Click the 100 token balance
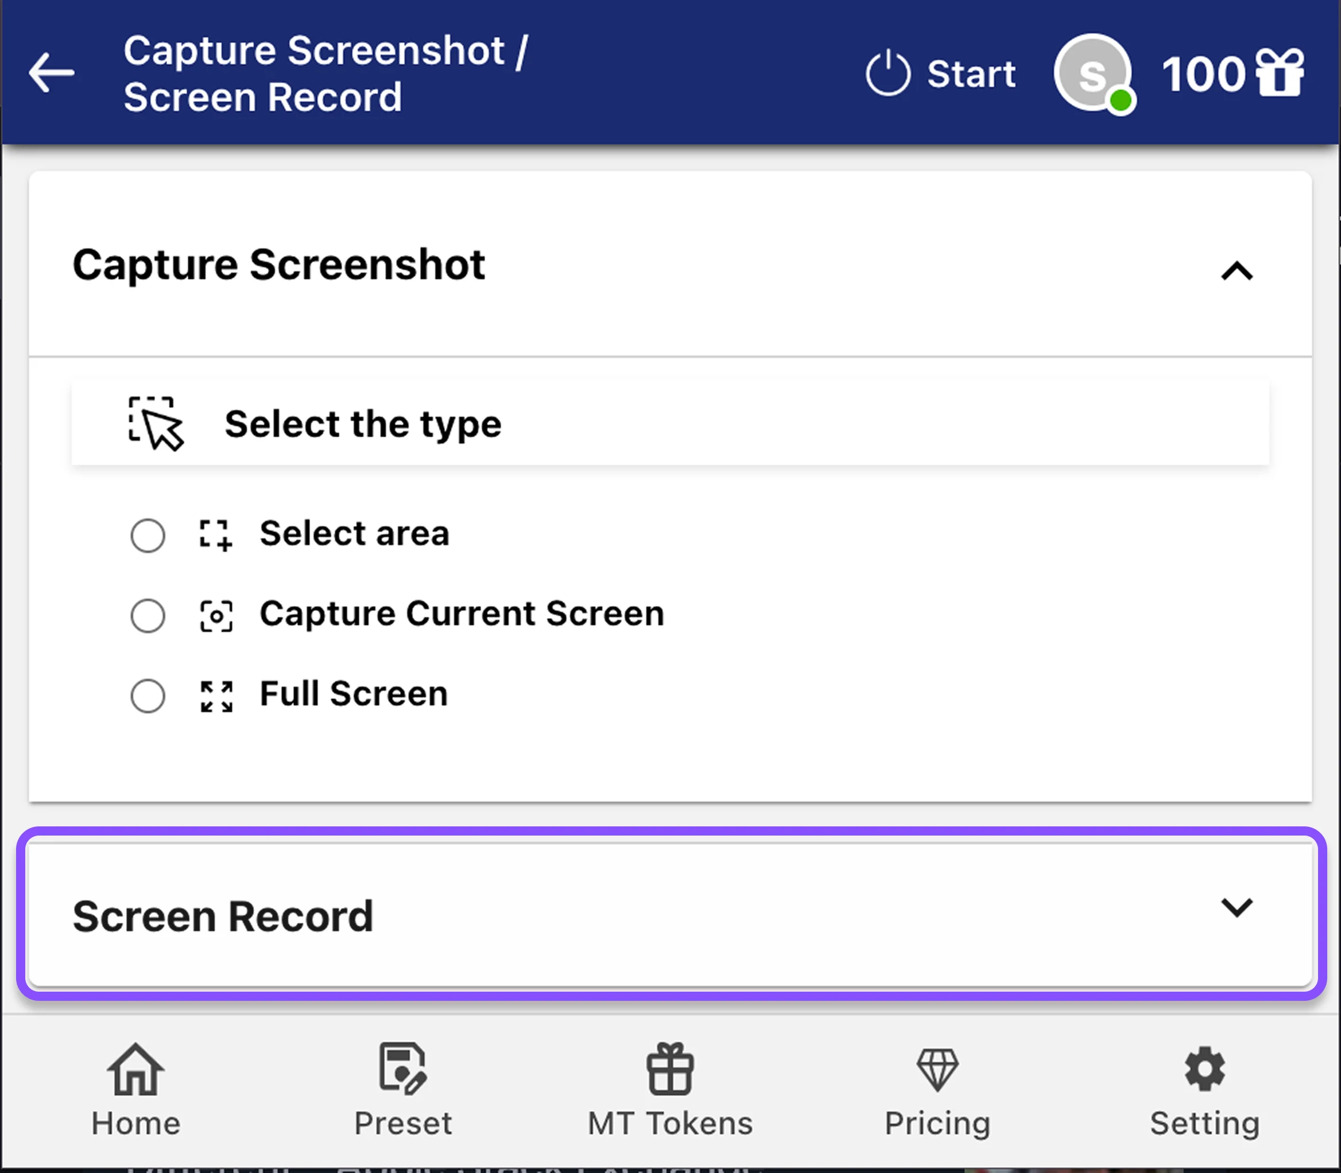 (1203, 73)
